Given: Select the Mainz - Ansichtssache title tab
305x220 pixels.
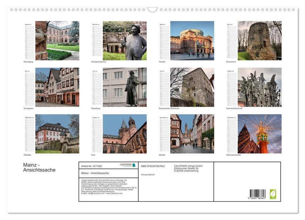Looking at the screenshot, I should (94, 173).
